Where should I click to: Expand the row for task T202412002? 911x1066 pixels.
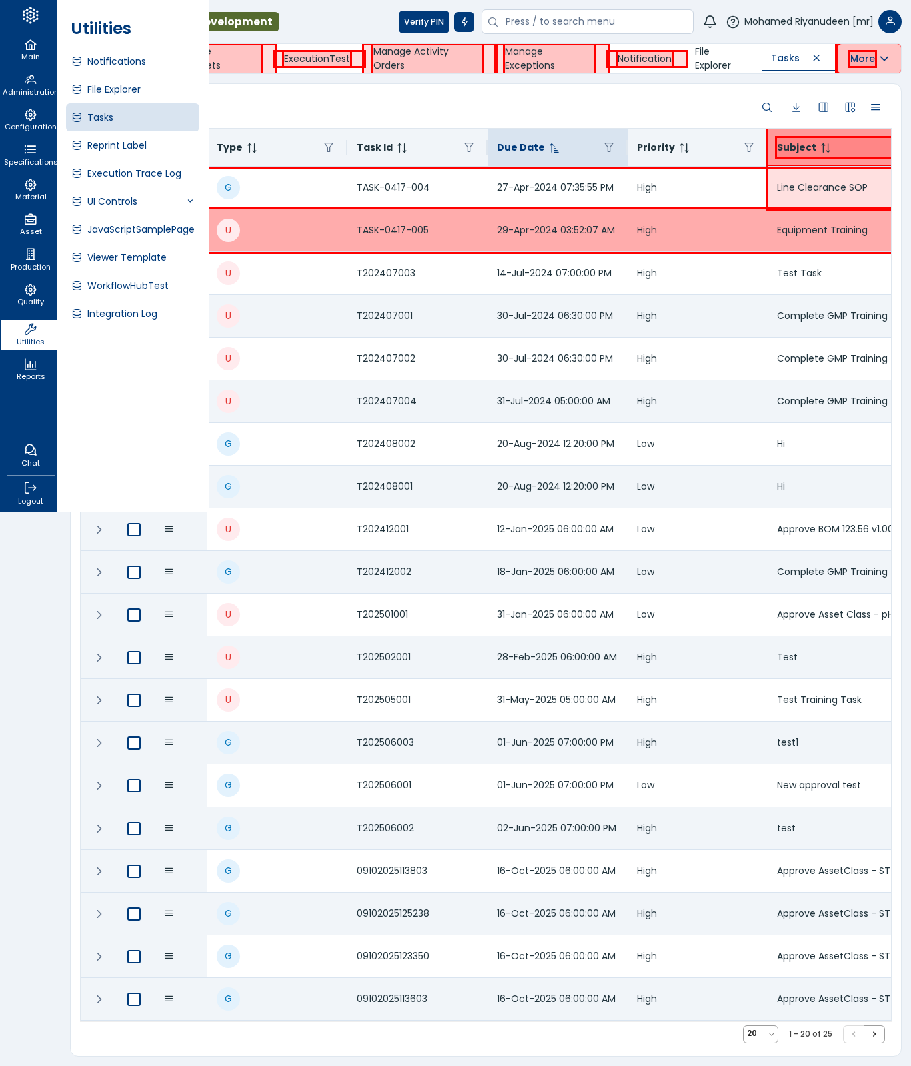point(99,572)
